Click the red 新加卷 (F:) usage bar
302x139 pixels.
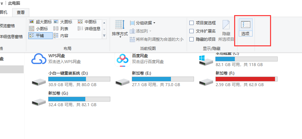tap(245, 79)
